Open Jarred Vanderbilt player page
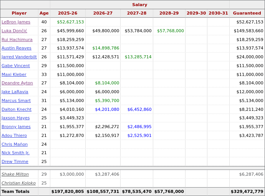The width and height of the screenshot is (265, 196). (19, 57)
